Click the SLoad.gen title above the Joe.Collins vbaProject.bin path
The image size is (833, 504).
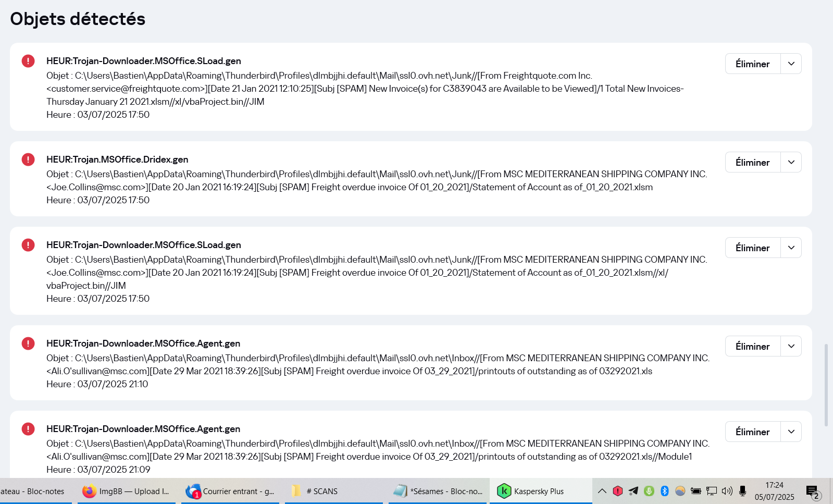point(144,245)
